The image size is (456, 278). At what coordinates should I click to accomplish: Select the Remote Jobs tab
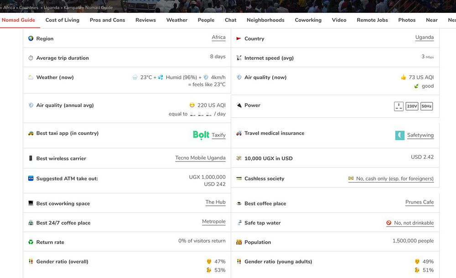click(x=372, y=20)
